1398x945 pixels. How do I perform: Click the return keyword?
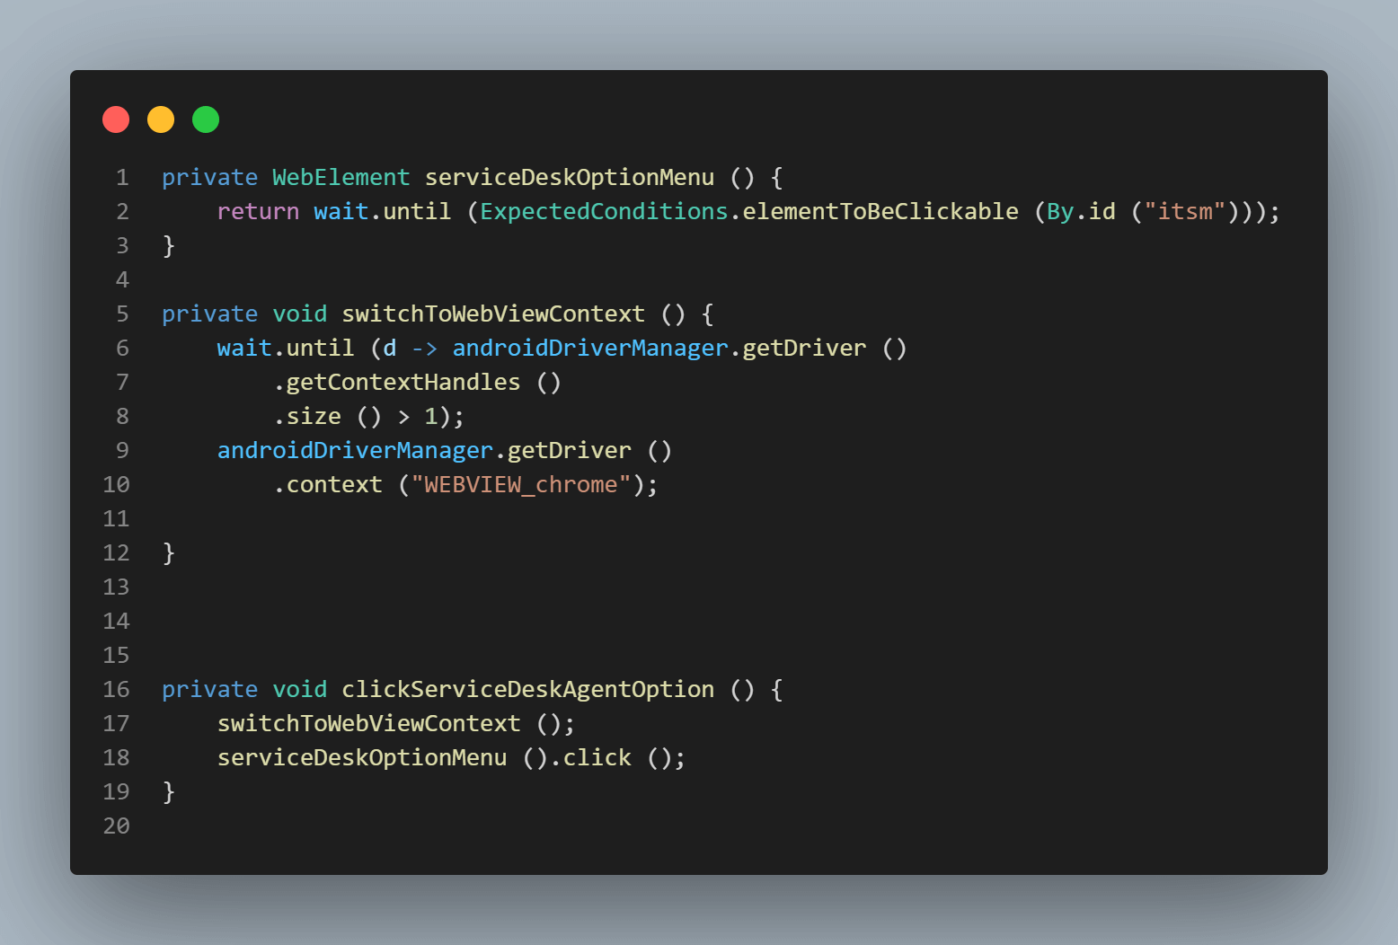258,212
